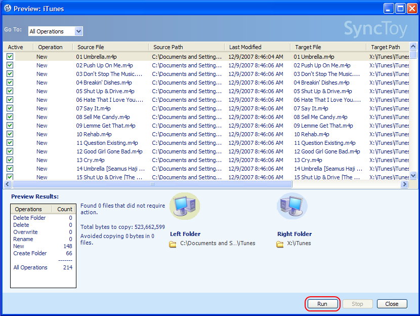This screenshot has width=420, height=316.
Task: Toggle the checkbox for 10 Rehab.m4p
Action: click(10, 134)
